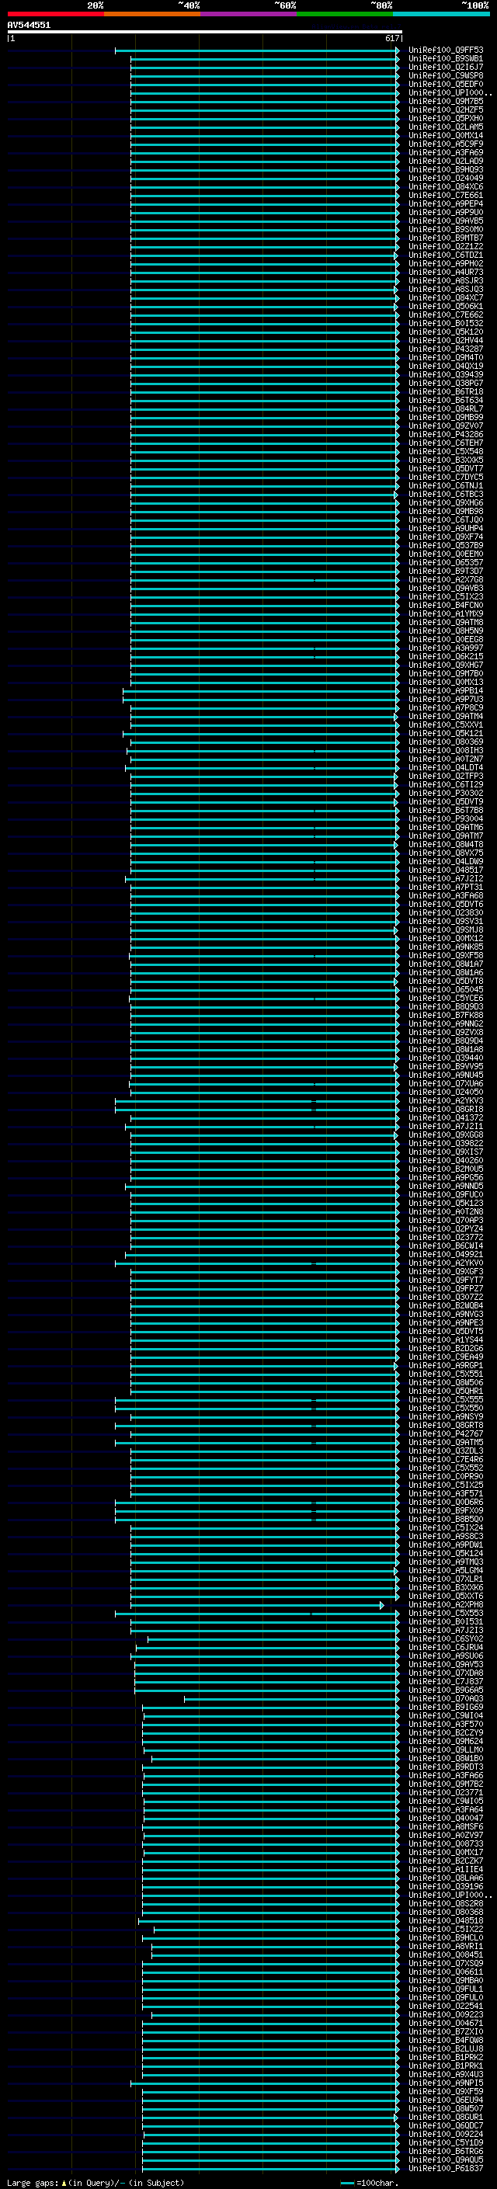Select the UniRef100_O24049 label
Image resolution: width=497 pixels, height=2189 pixels.
tap(446, 178)
